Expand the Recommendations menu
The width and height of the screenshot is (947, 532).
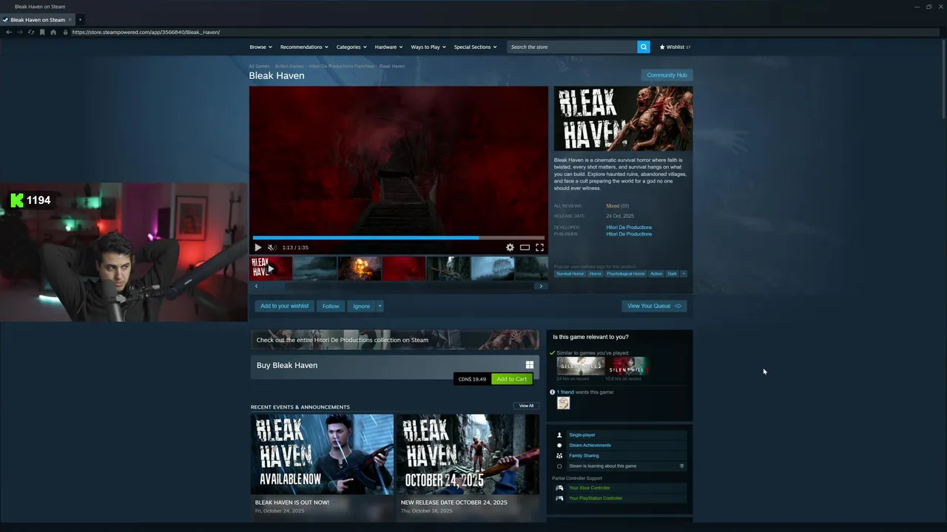tap(304, 47)
